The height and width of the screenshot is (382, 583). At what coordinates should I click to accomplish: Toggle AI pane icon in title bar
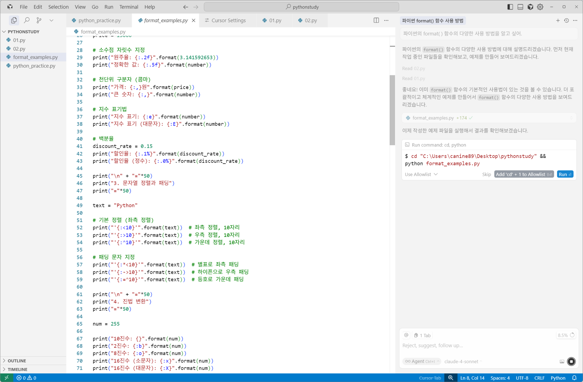coord(530,7)
